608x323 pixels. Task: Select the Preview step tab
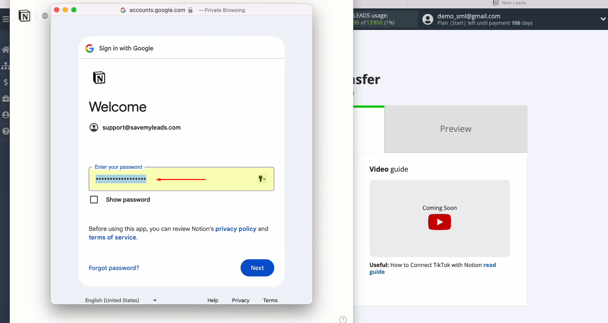coord(456,129)
